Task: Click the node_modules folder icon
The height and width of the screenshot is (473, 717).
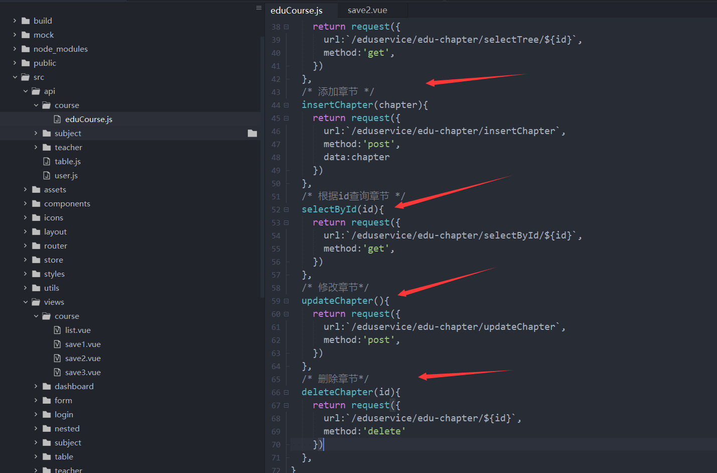Action: [x=26, y=49]
